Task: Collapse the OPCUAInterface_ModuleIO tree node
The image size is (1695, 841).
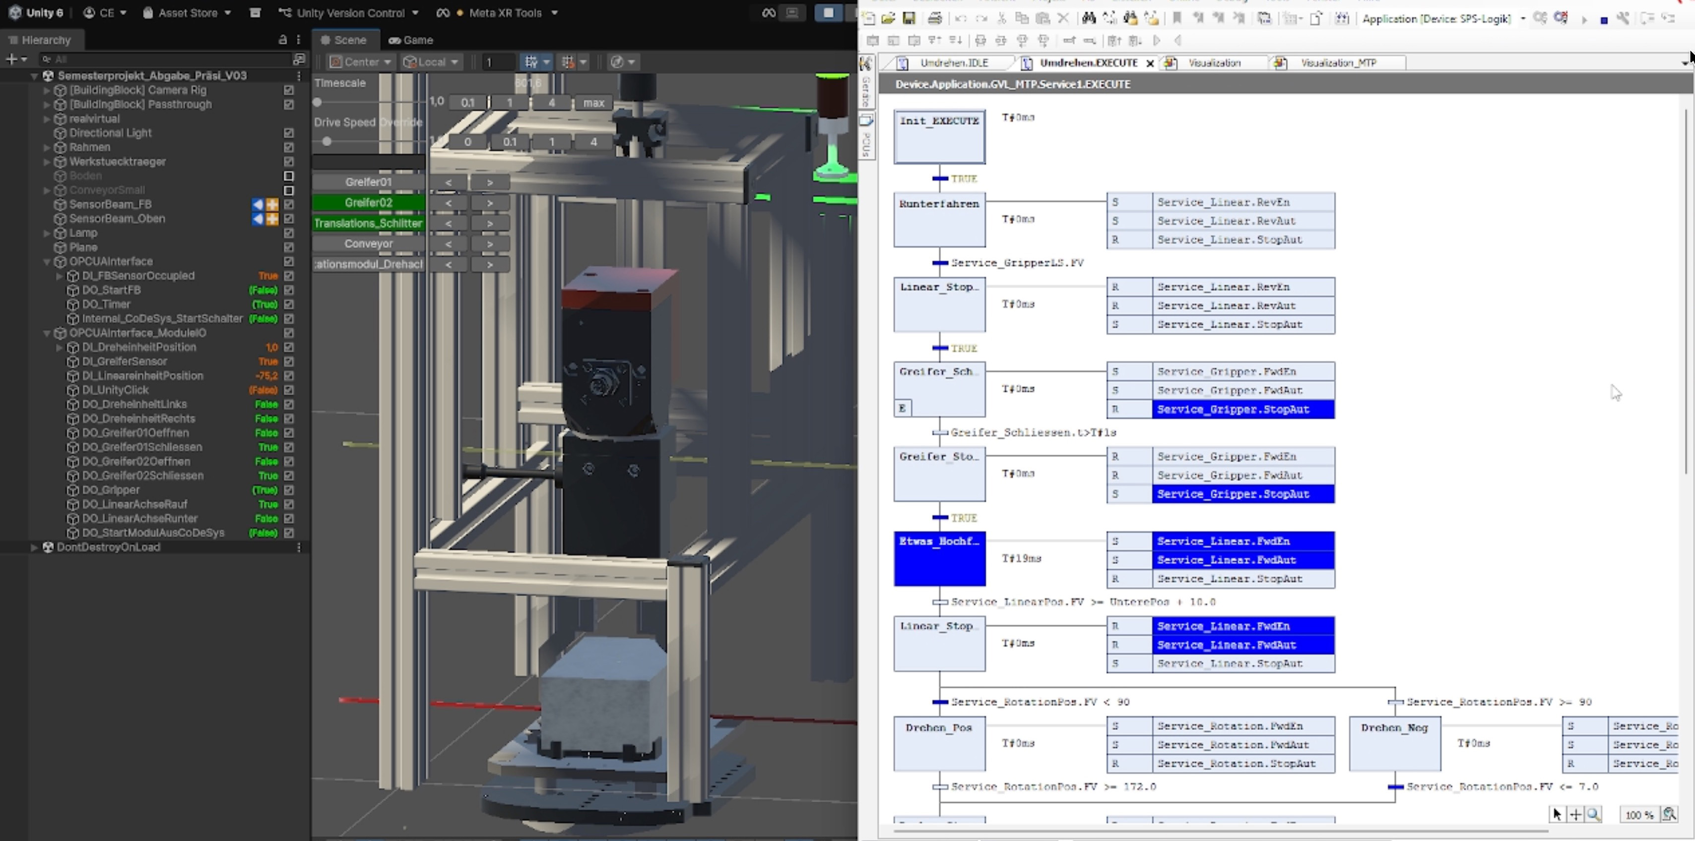Action: [x=47, y=333]
